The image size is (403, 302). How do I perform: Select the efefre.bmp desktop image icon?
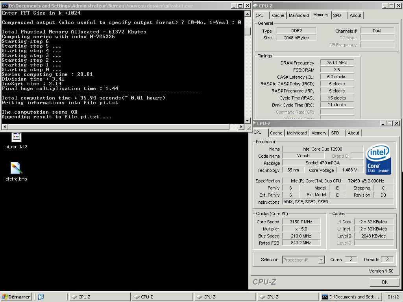[x=16, y=168]
